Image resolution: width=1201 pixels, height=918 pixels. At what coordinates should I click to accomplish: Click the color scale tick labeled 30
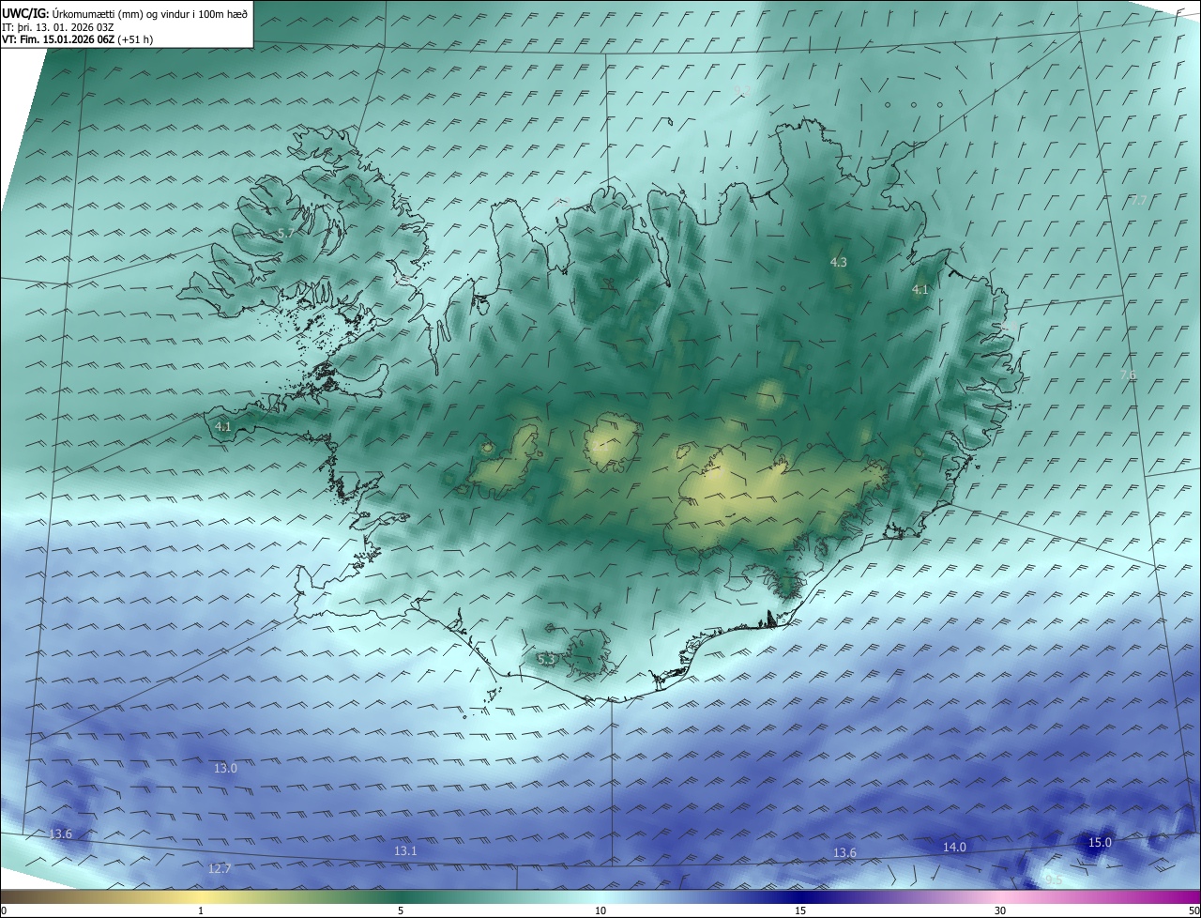(1000, 911)
